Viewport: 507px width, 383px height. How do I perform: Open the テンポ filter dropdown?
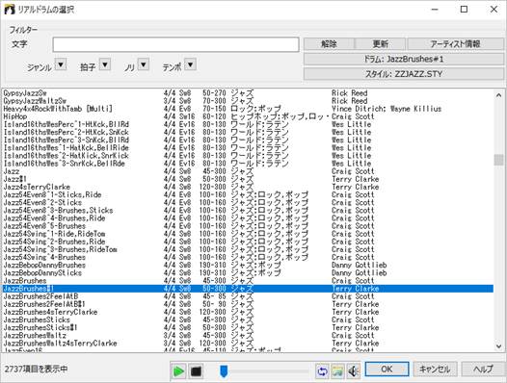coord(191,64)
